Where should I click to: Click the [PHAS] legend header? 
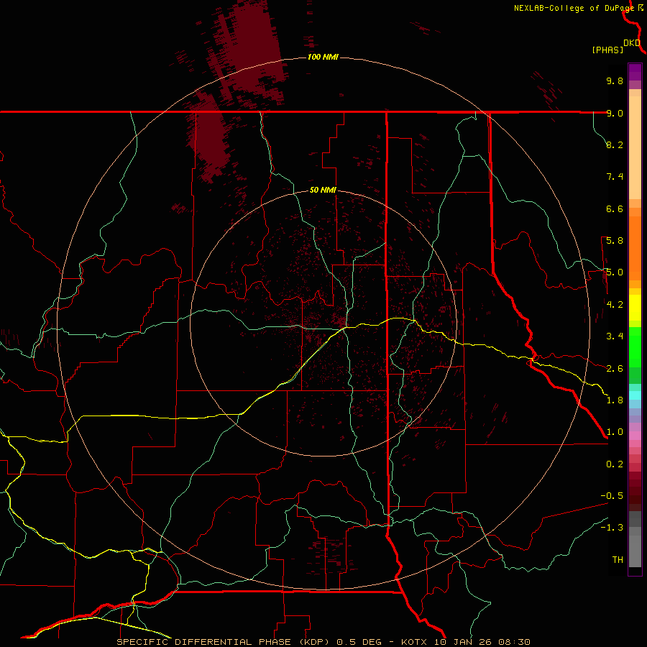[x=607, y=50]
